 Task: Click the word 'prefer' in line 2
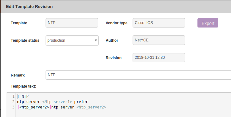(81, 102)
